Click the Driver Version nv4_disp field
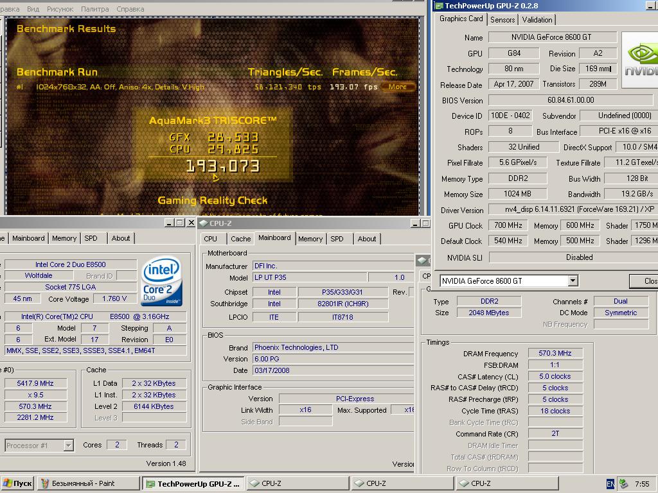Viewport: 658px width, 493px height. click(x=573, y=209)
